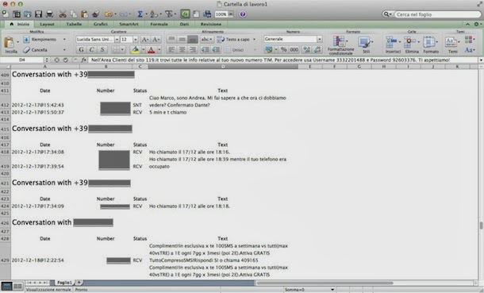Screen dimensions: 484x293
Task: Select the Format Painter brush
Action: (96, 13)
